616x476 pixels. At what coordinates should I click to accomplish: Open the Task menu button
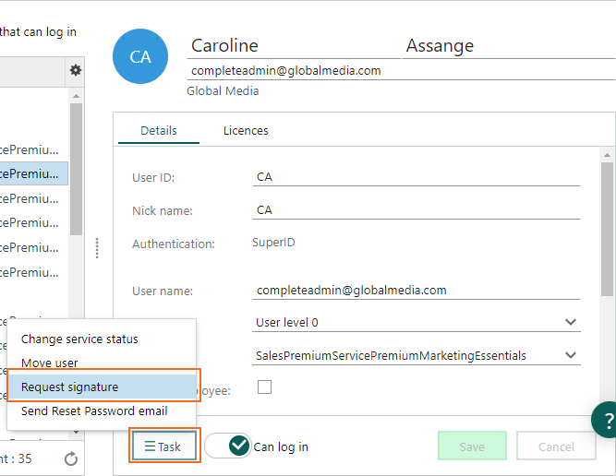click(x=164, y=446)
